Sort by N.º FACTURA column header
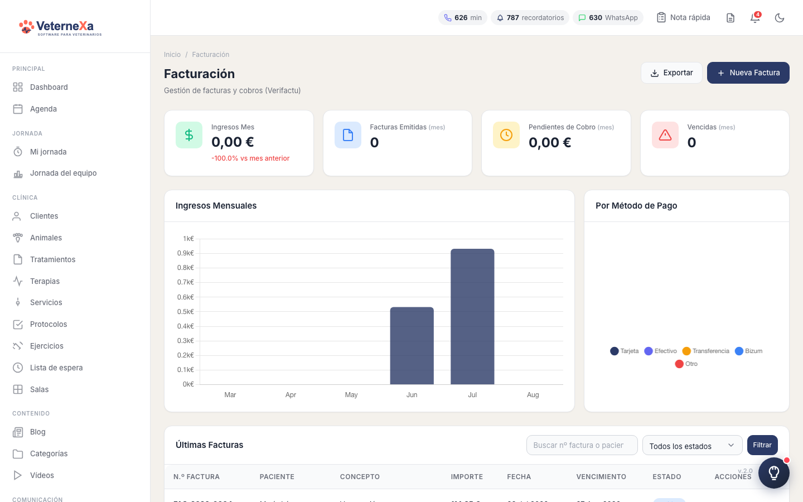The image size is (803, 502). [x=196, y=477]
